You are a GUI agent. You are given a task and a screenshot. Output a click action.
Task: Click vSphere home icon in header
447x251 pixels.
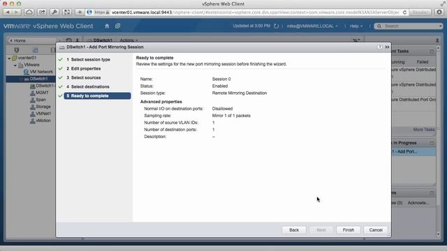[x=107, y=26]
